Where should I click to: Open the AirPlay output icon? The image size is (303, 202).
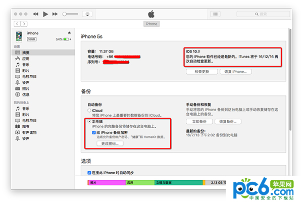[x=87, y=14]
